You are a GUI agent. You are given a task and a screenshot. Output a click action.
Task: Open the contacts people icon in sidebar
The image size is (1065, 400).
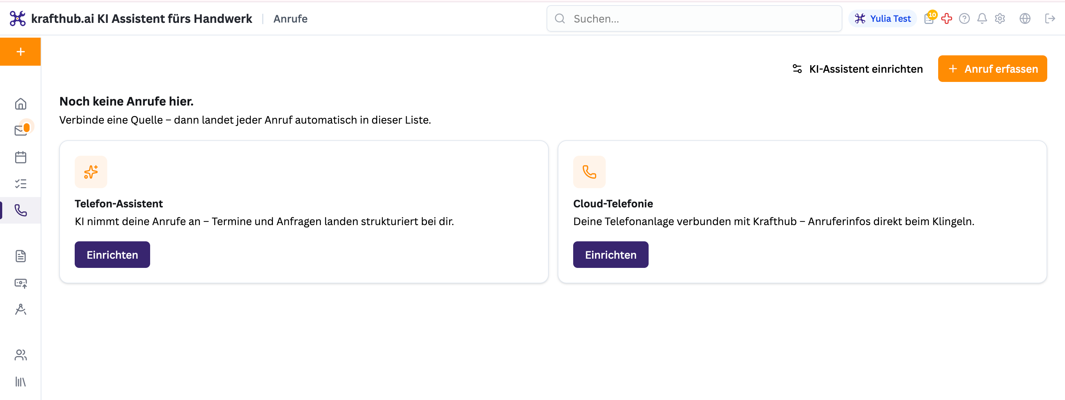point(20,355)
